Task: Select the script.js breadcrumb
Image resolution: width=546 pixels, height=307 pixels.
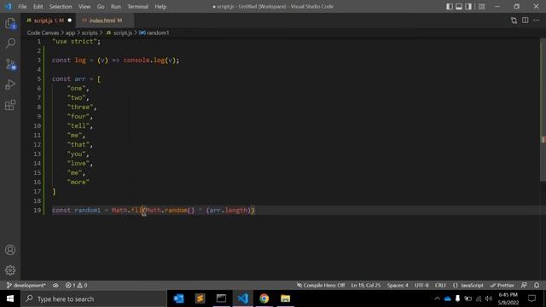Action: 119,32
